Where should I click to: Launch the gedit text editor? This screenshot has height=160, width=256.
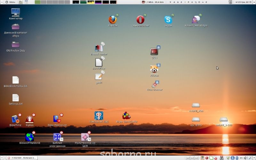99,76
